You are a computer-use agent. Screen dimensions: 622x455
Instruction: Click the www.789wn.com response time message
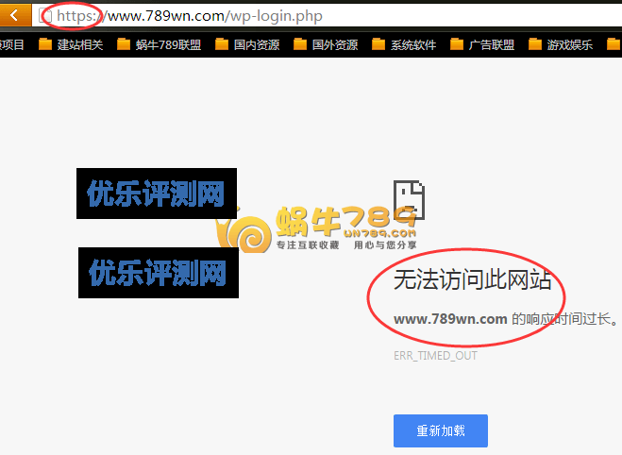[x=506, y=319]
